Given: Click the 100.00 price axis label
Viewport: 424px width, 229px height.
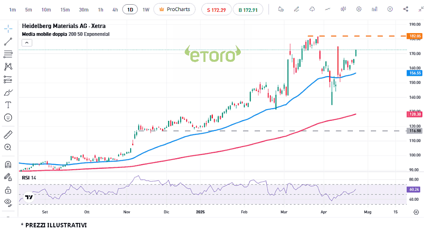Looking at the screenshot, I should tap(415, 155).
